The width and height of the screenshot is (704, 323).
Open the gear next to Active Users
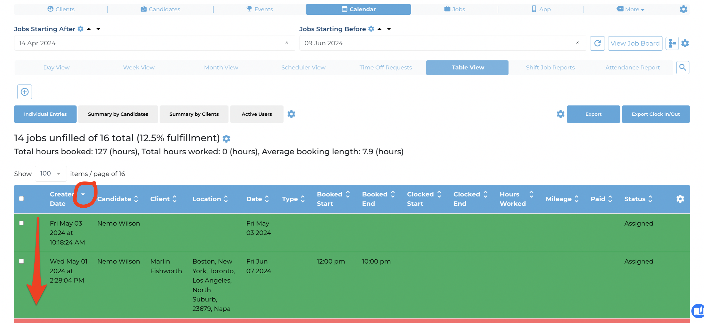pos(291,114)
